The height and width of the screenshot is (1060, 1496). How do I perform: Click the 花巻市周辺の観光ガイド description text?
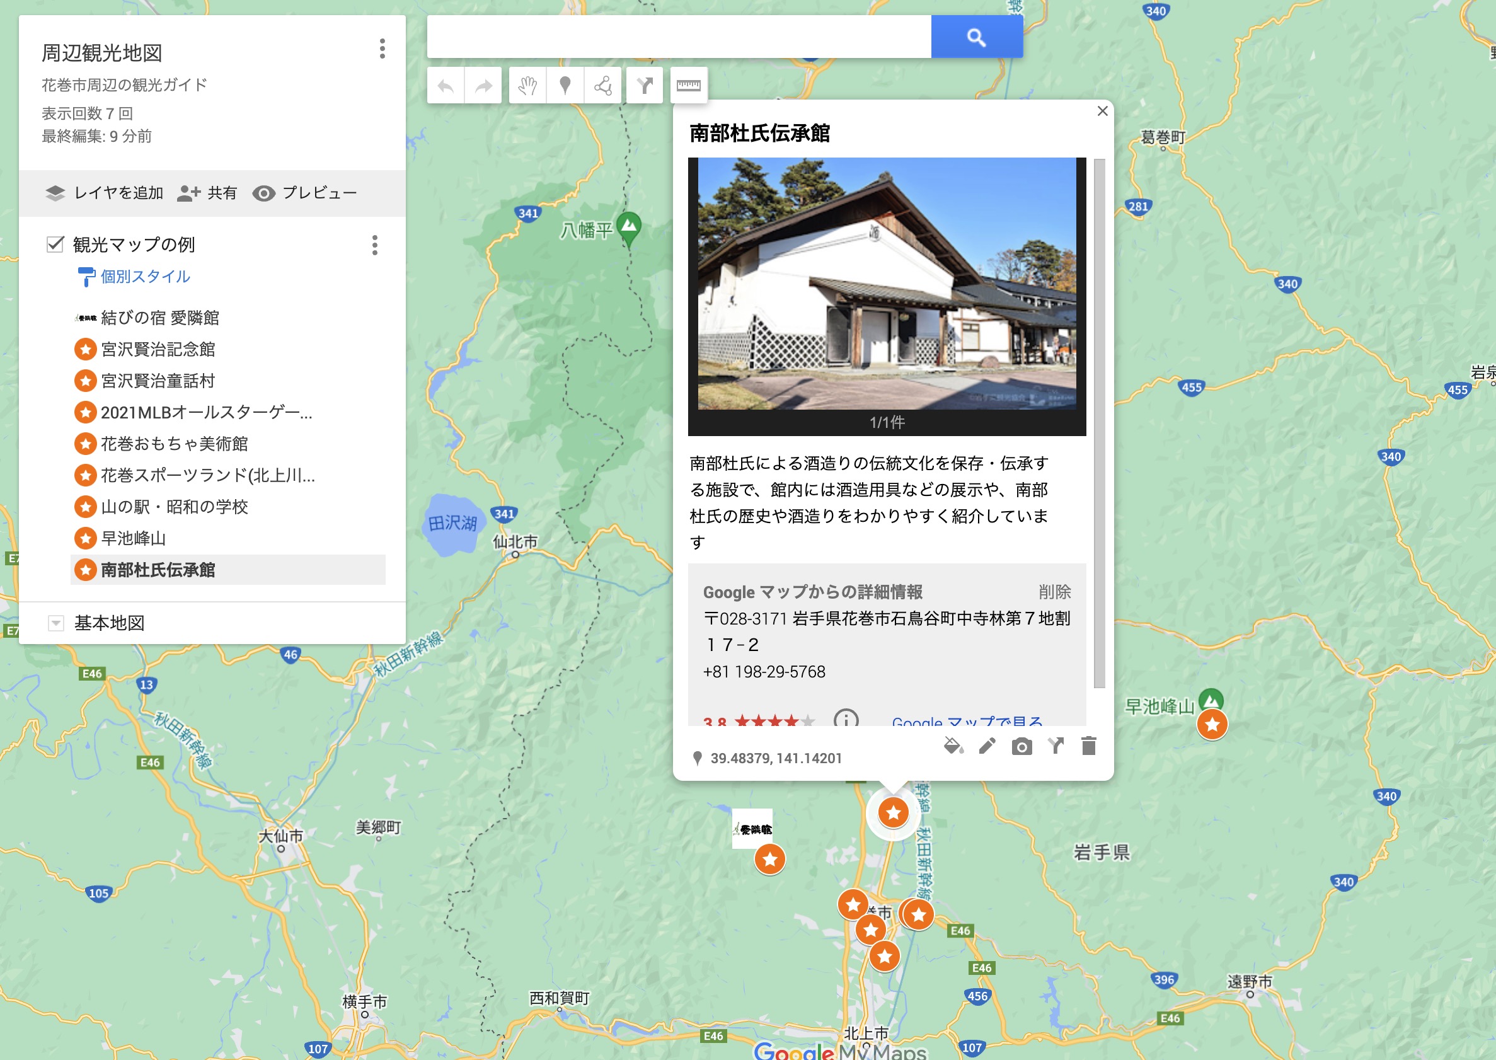tap(125, 85)
